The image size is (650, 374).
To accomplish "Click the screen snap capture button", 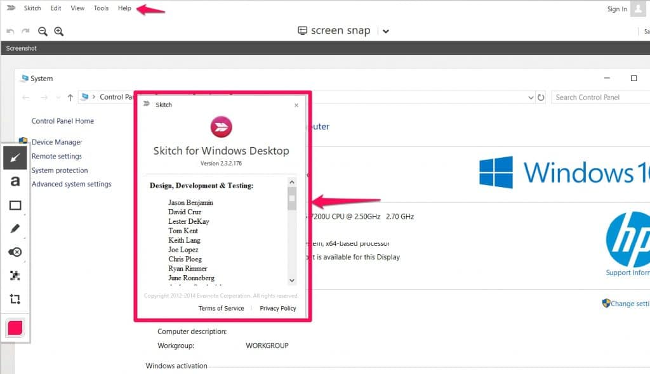I will tap(334, 30).
